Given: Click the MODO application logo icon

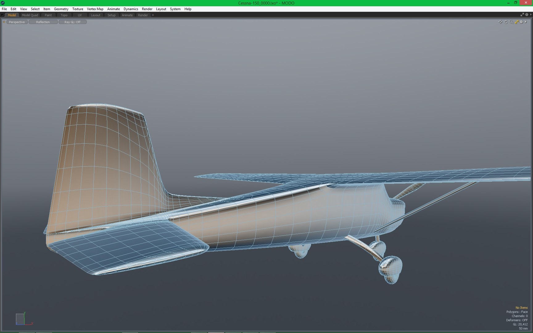Looking at the screenshot, I should pyautogui.click(x=3, y=3).
